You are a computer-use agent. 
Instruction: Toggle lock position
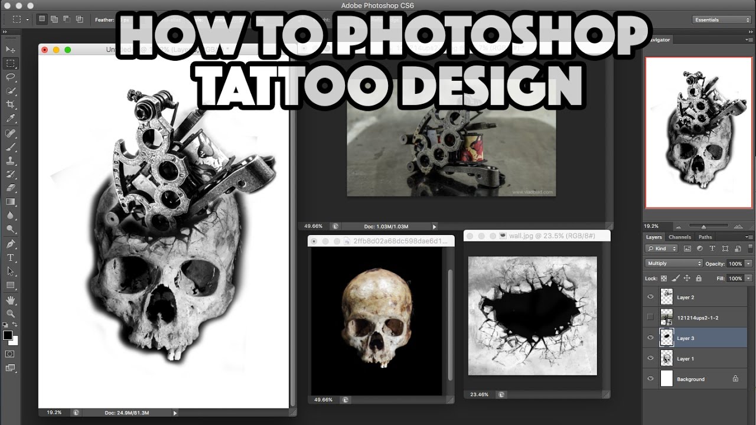687,278
